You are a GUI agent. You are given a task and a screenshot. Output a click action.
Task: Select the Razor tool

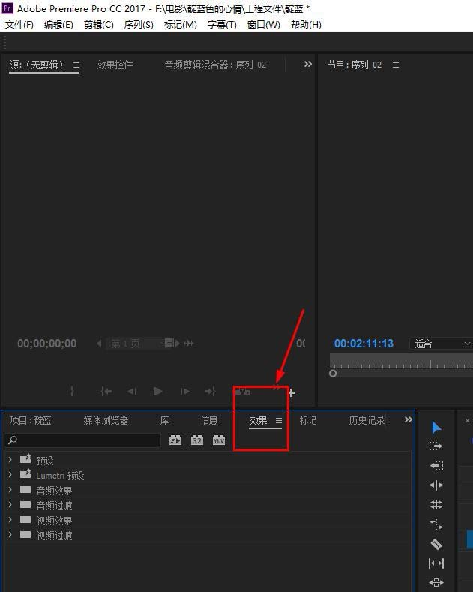click(436, 544)
